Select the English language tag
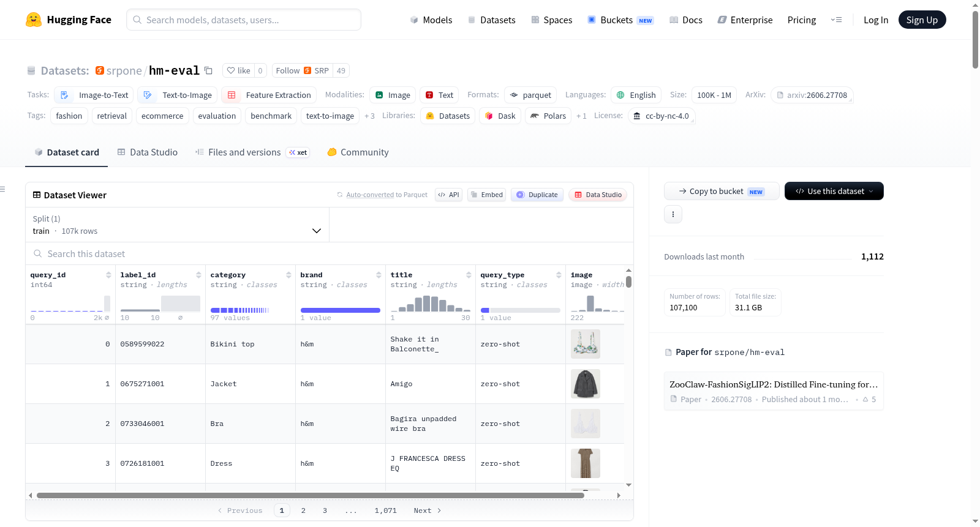This screenshot has width=980, height=527. pyautogui.click(x=636, y=95)
